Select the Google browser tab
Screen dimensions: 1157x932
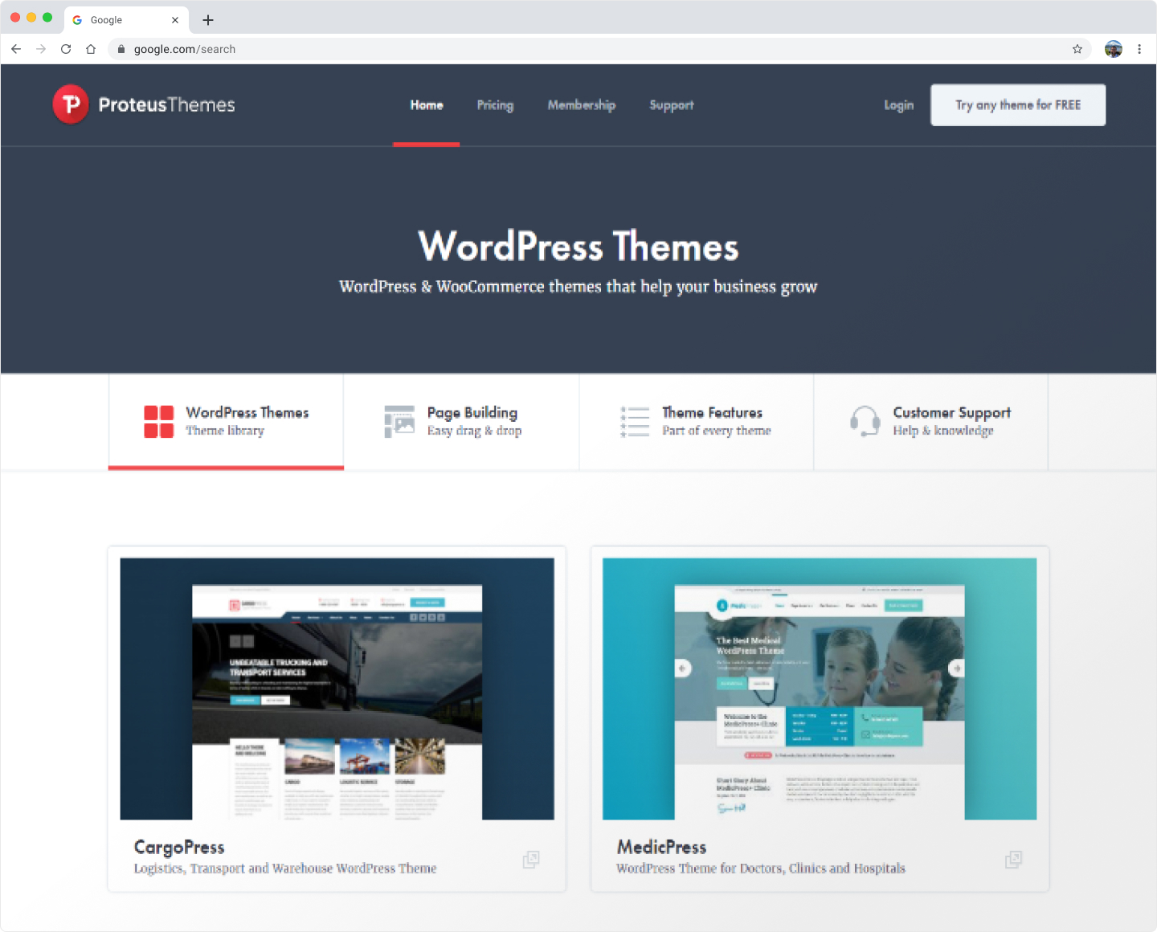click(x=126, y=20)
